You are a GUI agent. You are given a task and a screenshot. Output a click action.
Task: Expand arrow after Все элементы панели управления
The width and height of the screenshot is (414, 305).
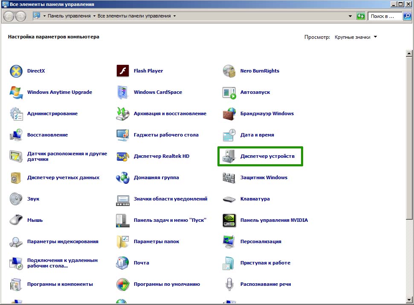(x=174, y=16)
